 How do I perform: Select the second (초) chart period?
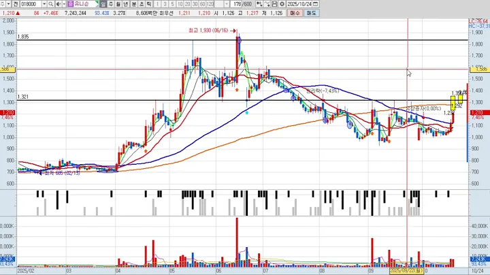[142, 4]
